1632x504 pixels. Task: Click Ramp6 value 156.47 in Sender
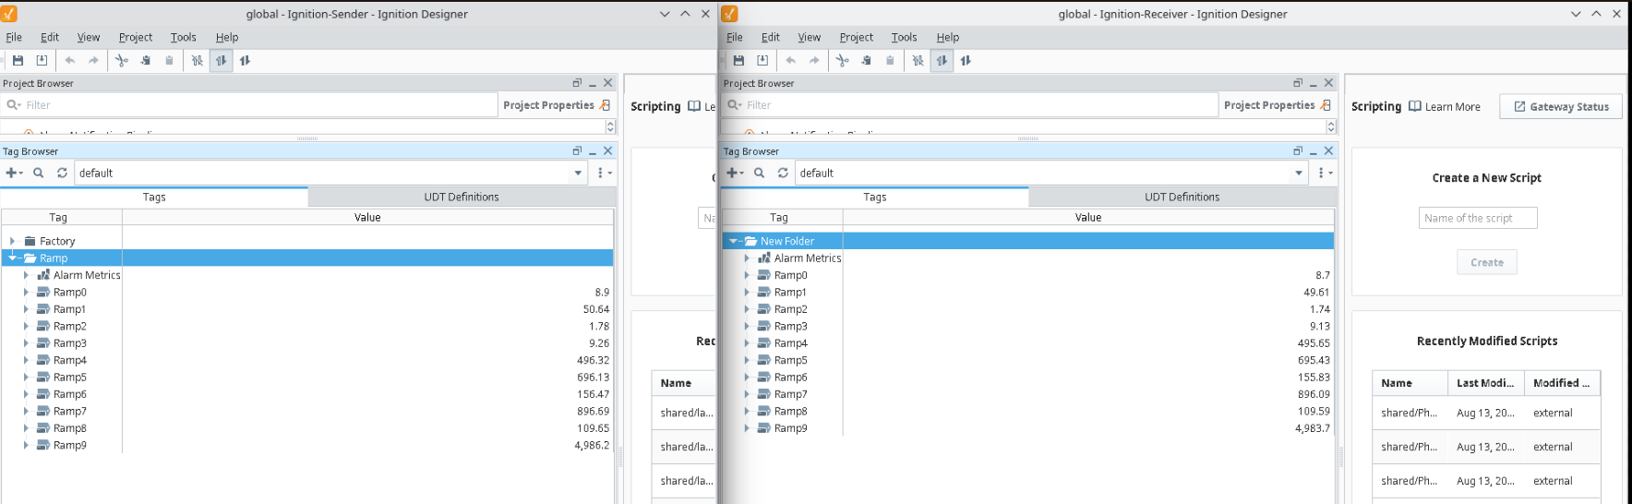(x=593, y=394)
